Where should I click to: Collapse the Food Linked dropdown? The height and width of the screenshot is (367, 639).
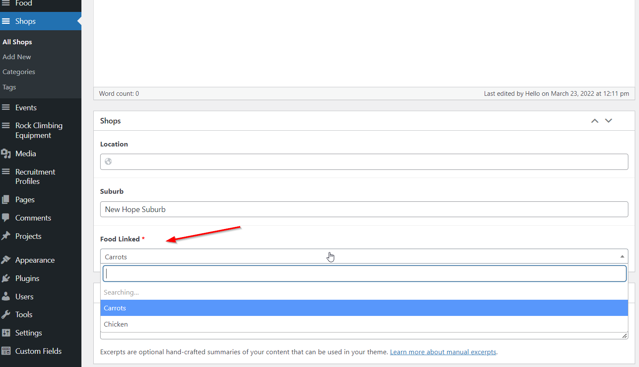[622, 256]
